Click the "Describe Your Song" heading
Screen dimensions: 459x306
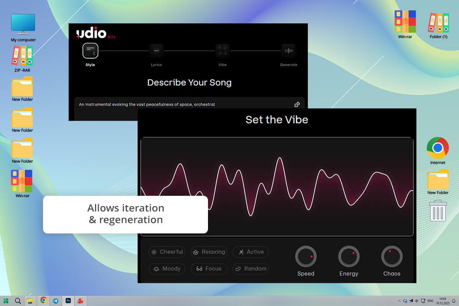point(190,82)
